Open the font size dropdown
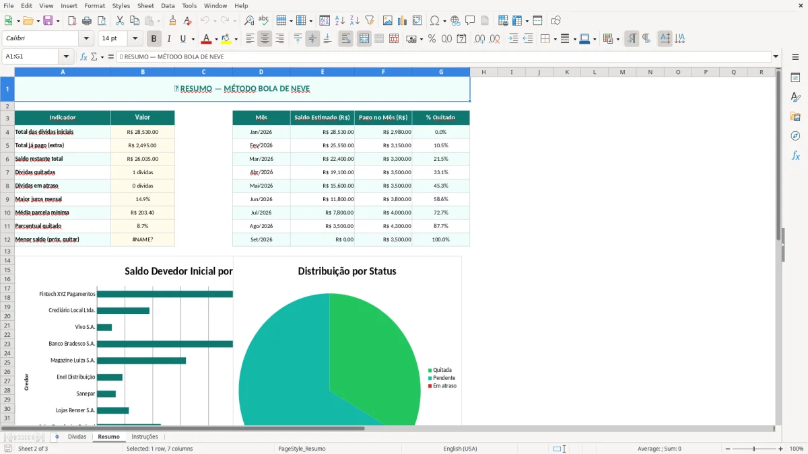 [x=135, y=39]
